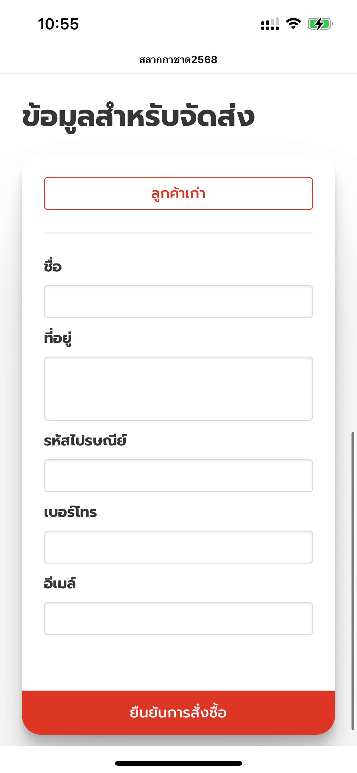The width and height of the screenshot is (357, 773).
Task: Tap the 10:55 clock in status bar
Action: pyautogui.click(x=58, y=24)
